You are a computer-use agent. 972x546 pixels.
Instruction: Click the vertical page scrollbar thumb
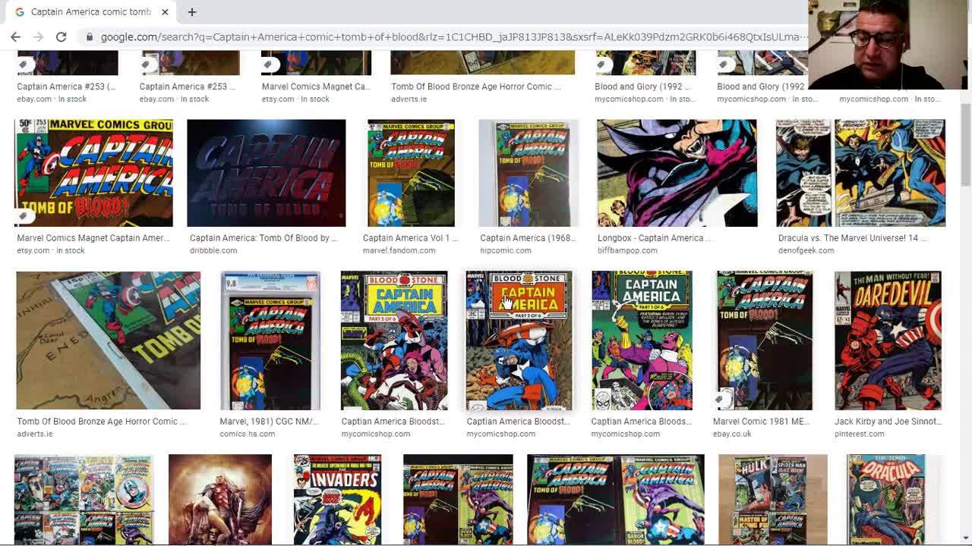point(966,144)
